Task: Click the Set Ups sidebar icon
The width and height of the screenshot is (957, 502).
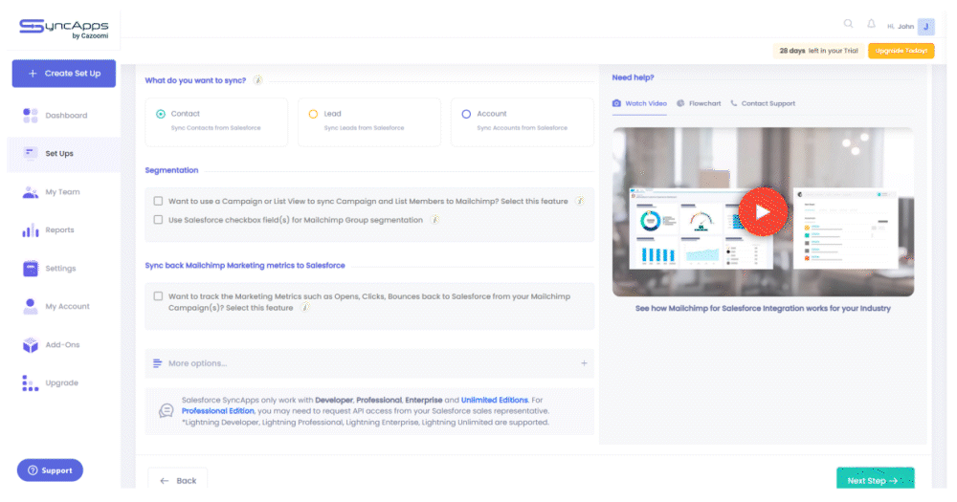Action: point(30,153)
